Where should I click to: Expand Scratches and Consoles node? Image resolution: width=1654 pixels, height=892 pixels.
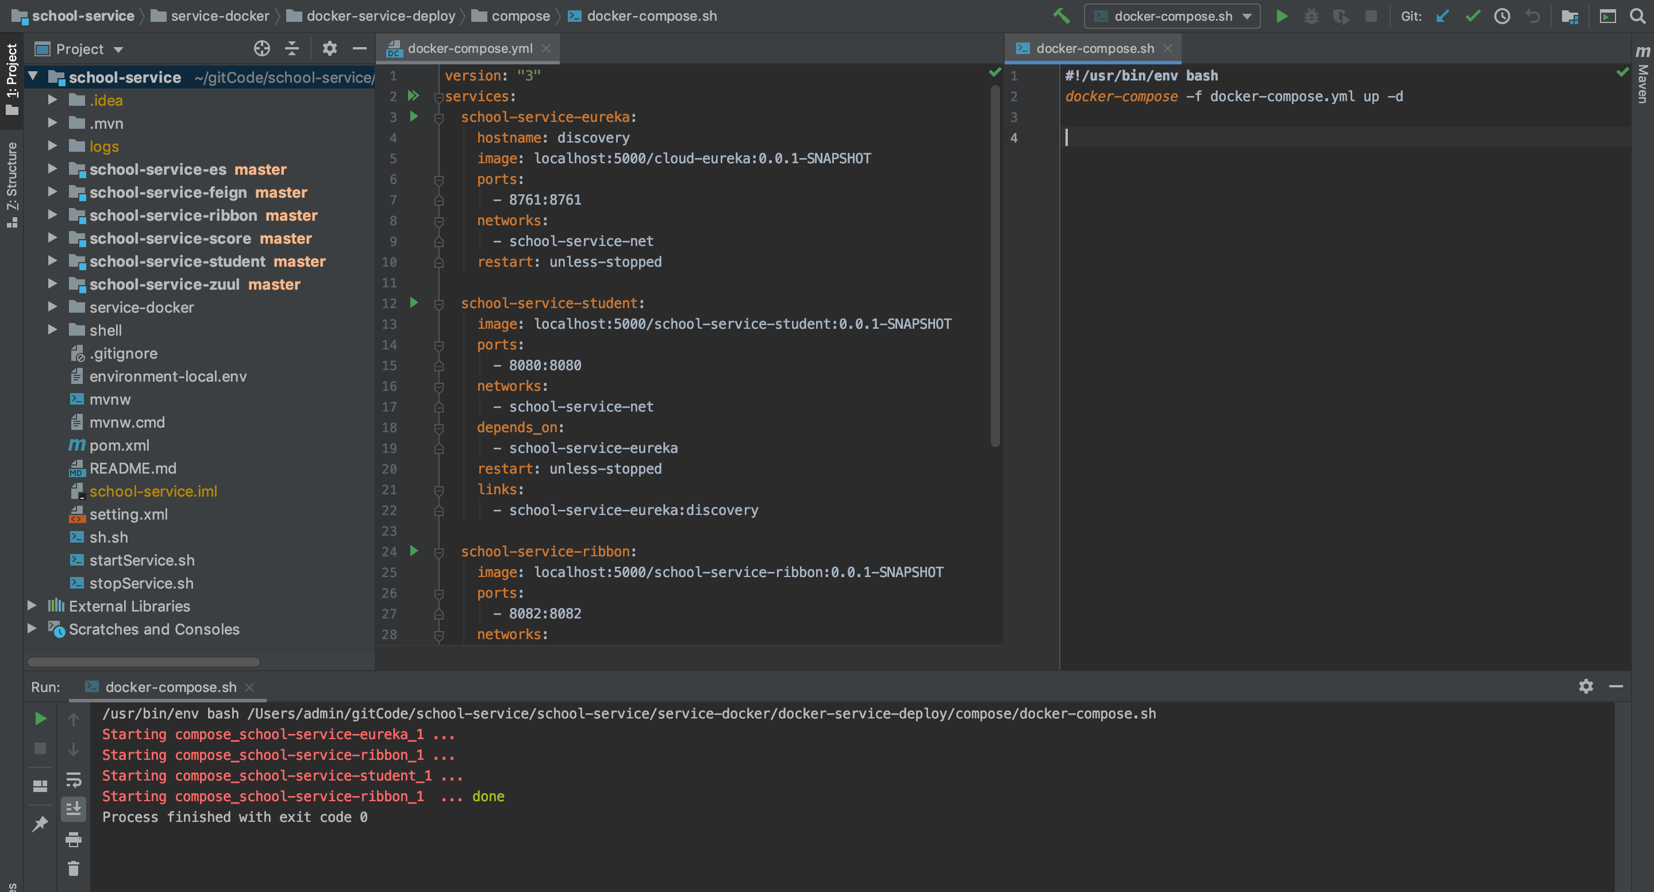coord(32,629)
